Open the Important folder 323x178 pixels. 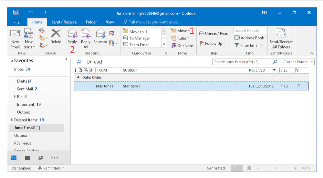point(29,104)
